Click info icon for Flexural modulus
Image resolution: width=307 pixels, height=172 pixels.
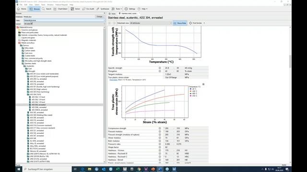pyautogui.click(x=160, y=131)
